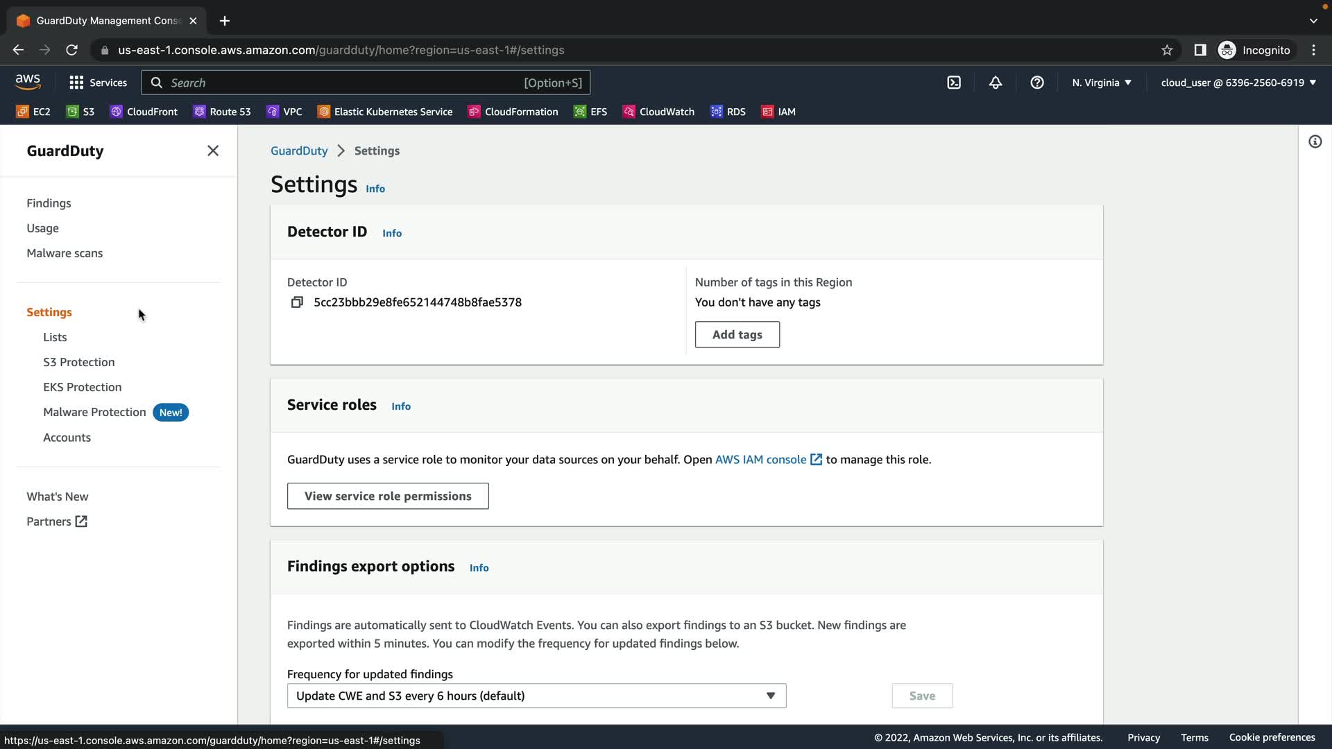Viewport: 1332px width, 749px height.
Task: Open the N. Virginia region selector
Action: tap(1101, 83)
